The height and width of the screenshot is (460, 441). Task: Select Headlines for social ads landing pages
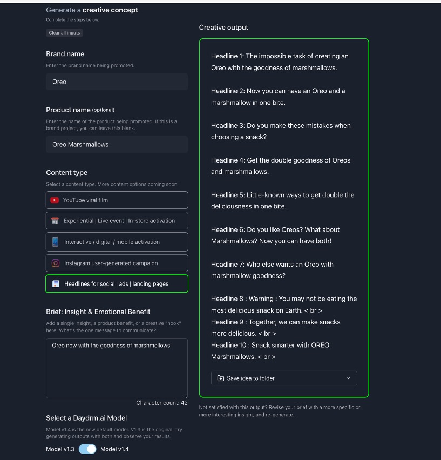(117, 284)
